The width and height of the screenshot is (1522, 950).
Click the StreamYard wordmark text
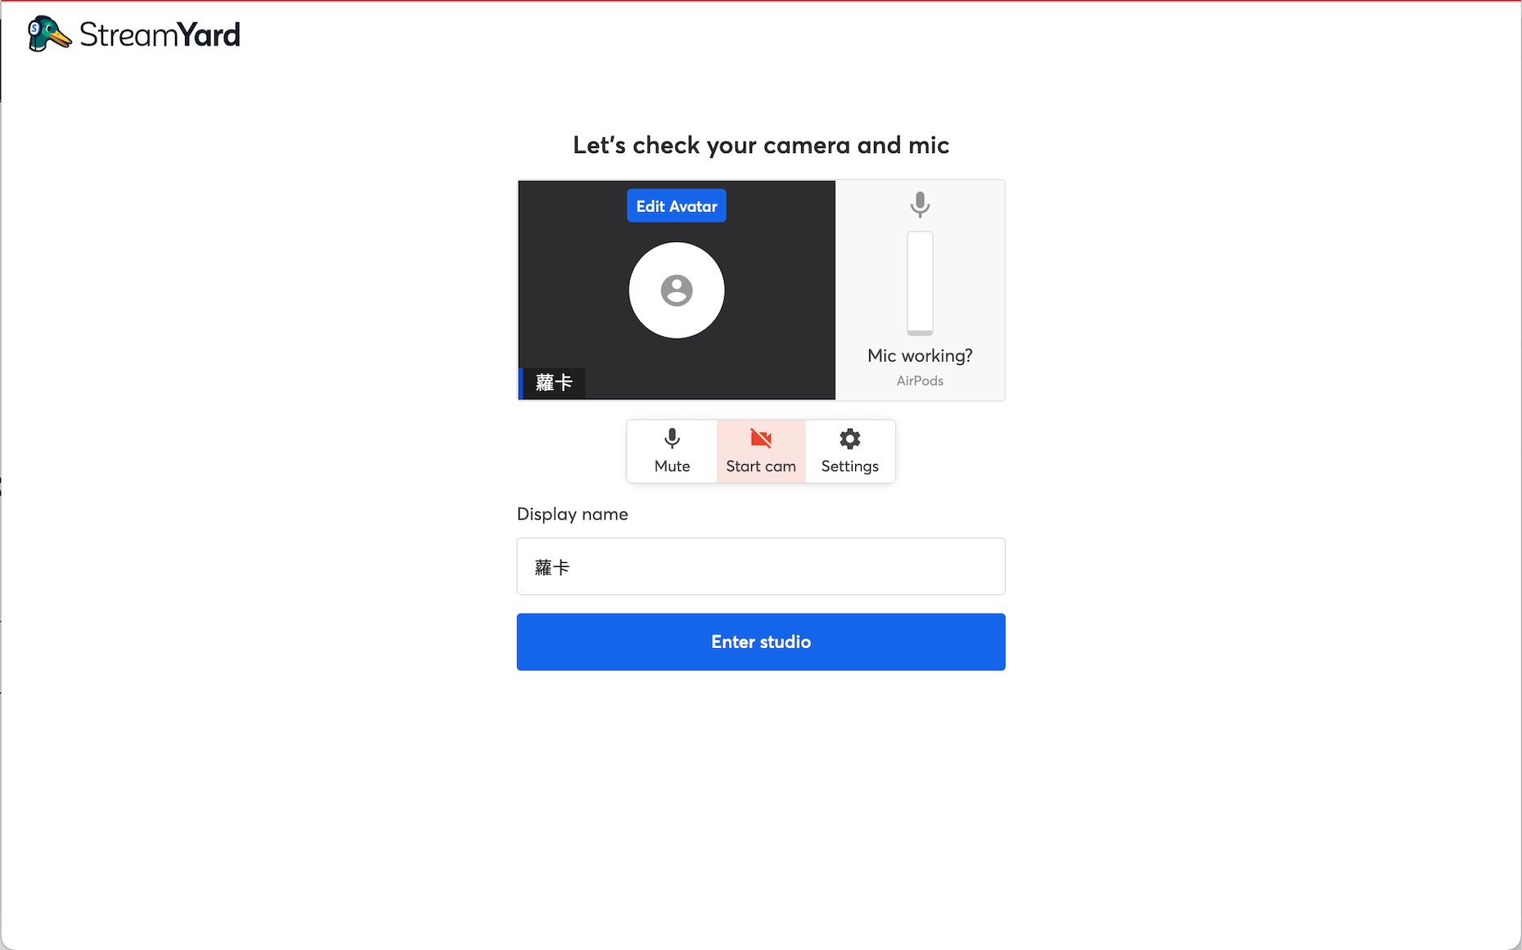[160, 35]
